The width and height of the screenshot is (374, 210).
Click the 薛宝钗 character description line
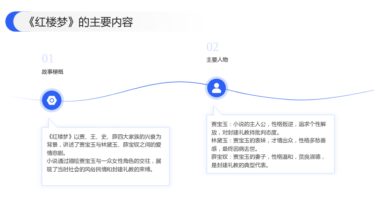point(268,161)
